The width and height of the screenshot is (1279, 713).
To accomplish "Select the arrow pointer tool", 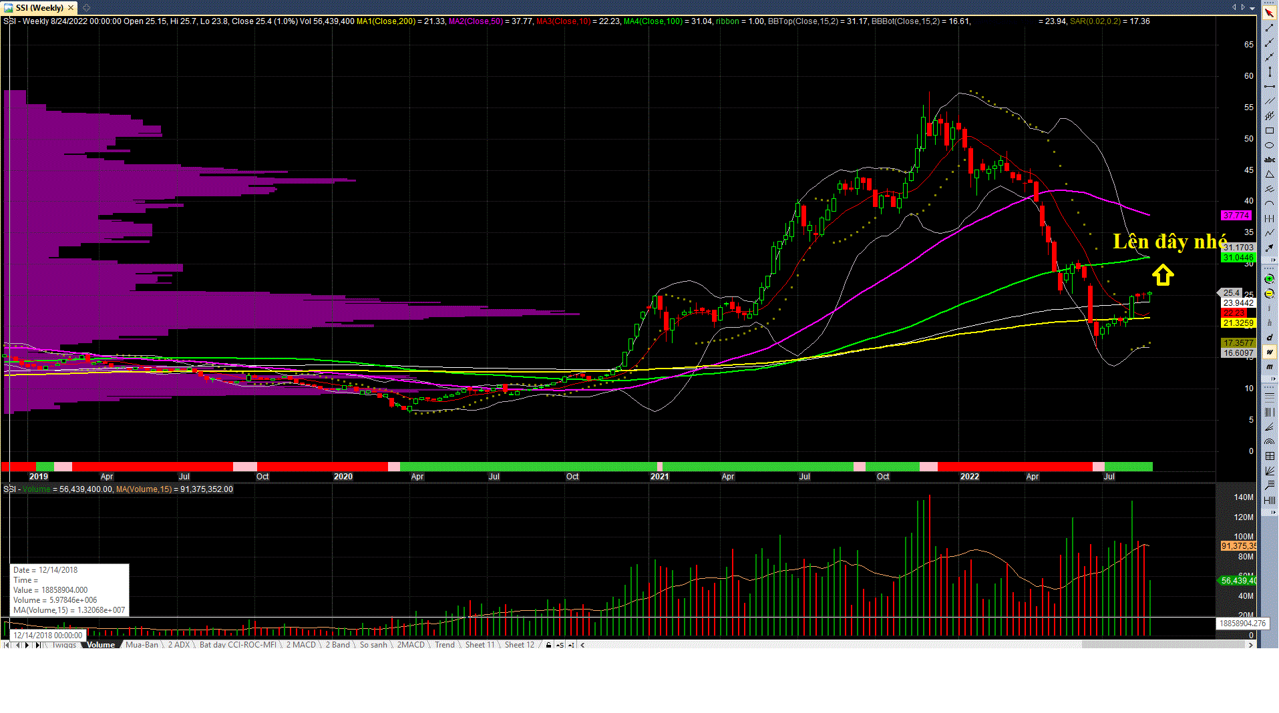I will tap(1269, 13).
